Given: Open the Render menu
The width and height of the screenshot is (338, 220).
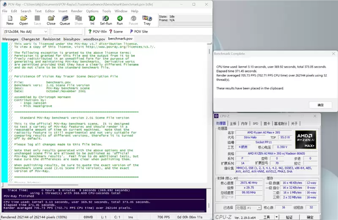Looking at the screenshot, I should pos(76,11).
